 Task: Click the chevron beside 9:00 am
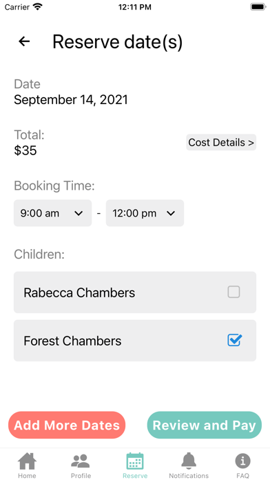[79, 213]
